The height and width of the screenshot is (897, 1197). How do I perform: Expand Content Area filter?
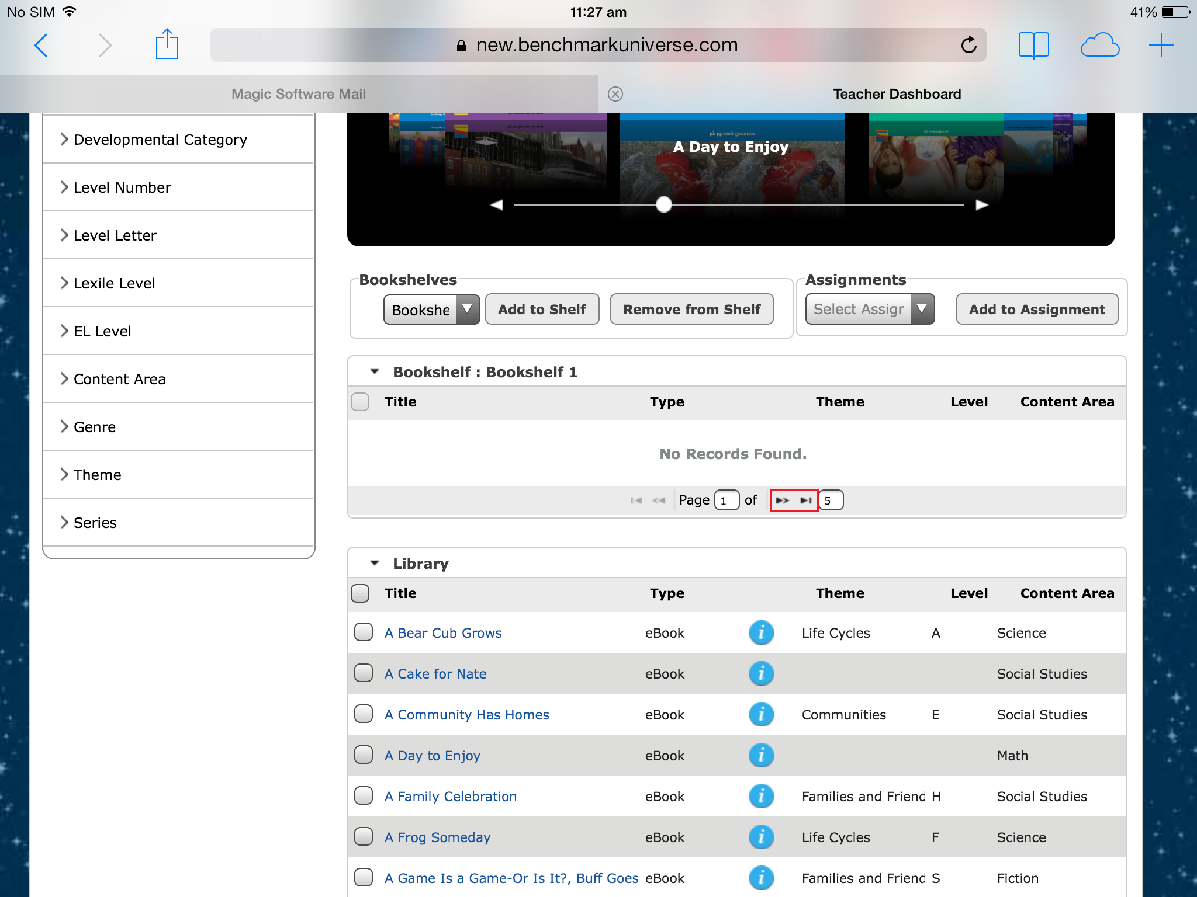coord(178,379)
